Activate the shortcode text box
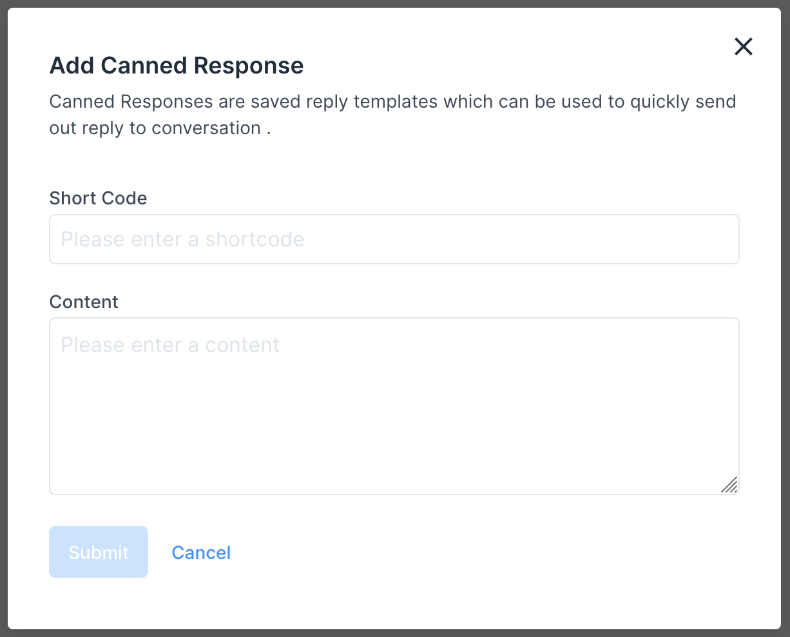790x637 pixels. click(x=394, y=239)
